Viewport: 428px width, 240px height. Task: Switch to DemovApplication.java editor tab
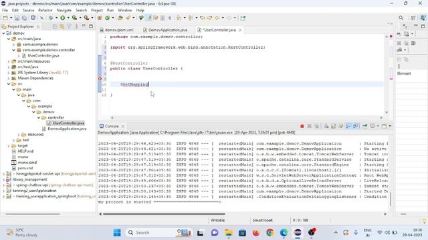tap(165, 30)
